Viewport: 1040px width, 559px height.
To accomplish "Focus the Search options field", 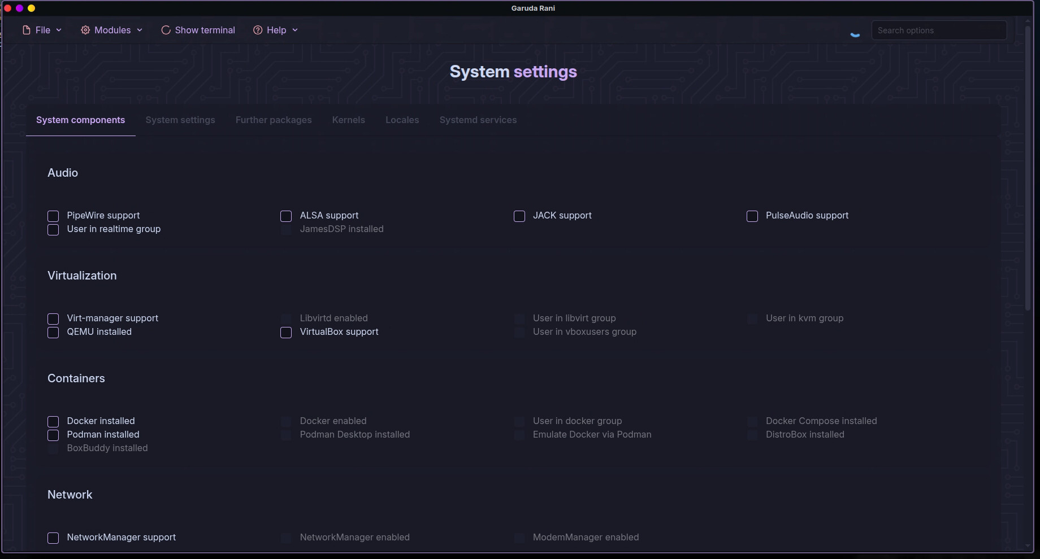I will [939, 30].
